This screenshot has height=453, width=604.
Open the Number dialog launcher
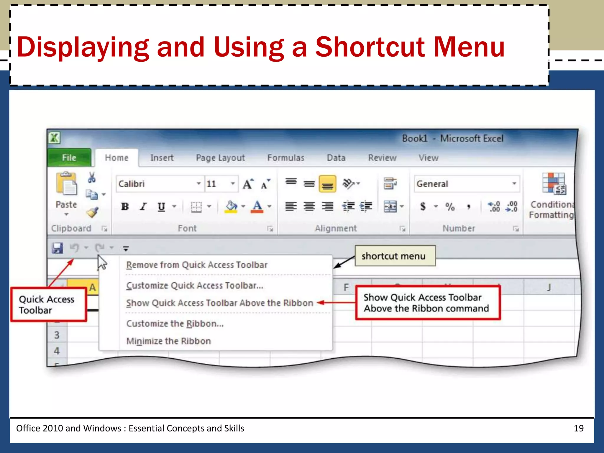516,229
